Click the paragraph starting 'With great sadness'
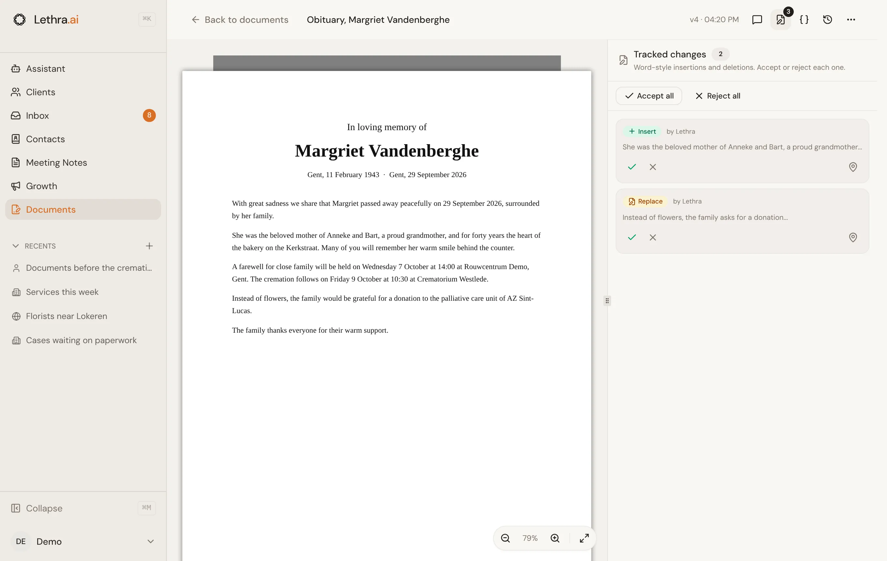 pyautogui.click(x=386, y=210)
